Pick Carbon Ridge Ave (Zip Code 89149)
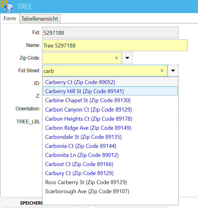Screen dimensions: 198x208 point(110,128)
